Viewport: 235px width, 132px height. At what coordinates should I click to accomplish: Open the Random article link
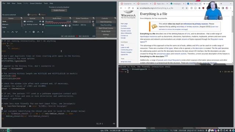click(126, 31)
